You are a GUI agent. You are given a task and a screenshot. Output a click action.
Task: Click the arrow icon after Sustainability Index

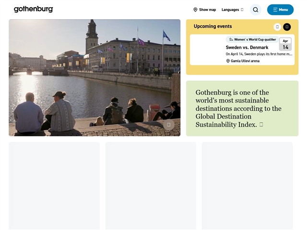(261, 125)
